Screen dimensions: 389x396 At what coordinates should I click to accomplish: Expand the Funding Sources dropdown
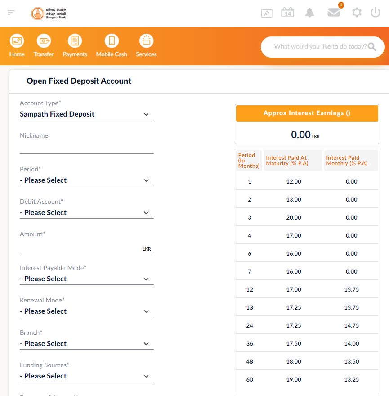click(87, 376)
